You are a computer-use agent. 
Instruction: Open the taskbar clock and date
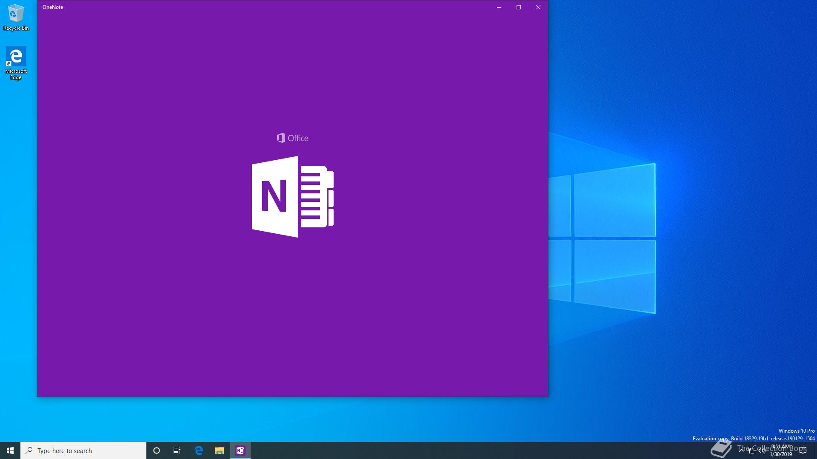(781, 450)
